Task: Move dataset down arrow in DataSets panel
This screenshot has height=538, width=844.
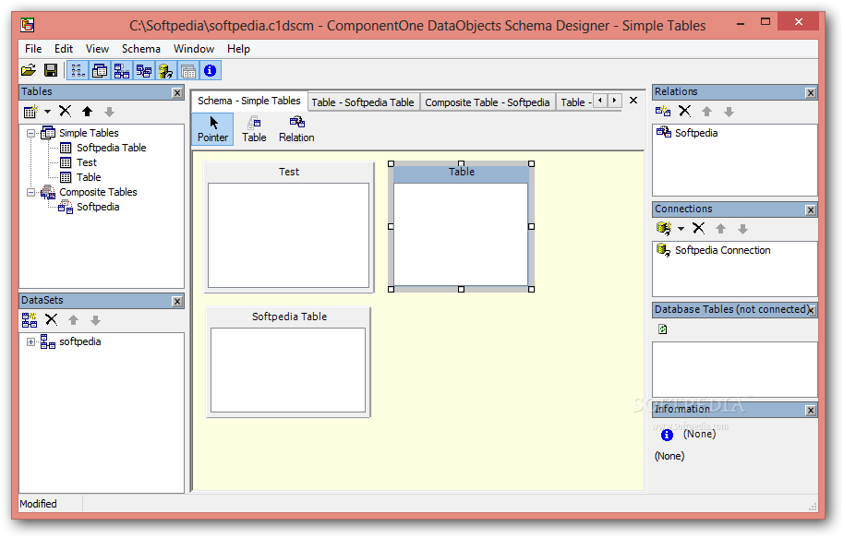Action: click(x=95, y=320)
